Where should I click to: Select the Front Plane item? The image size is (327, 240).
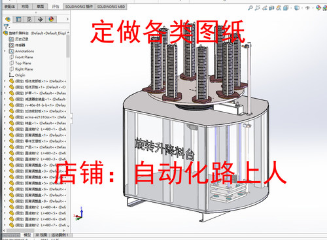click(24, 57)
